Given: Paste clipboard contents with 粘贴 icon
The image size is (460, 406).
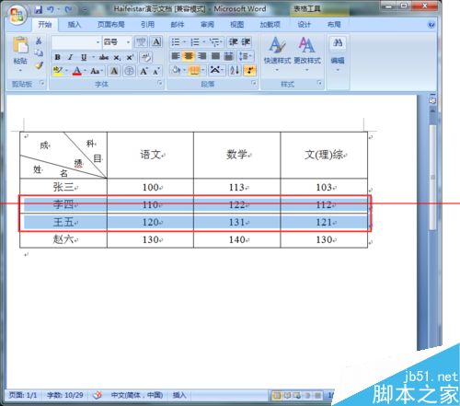Looking at the screenshot, I should point(20,45).
